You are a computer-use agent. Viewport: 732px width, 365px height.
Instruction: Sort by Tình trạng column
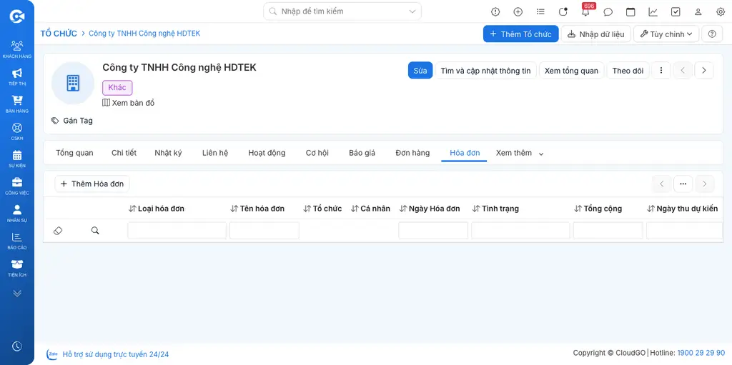pyautogui.click(x=495, y=209)
